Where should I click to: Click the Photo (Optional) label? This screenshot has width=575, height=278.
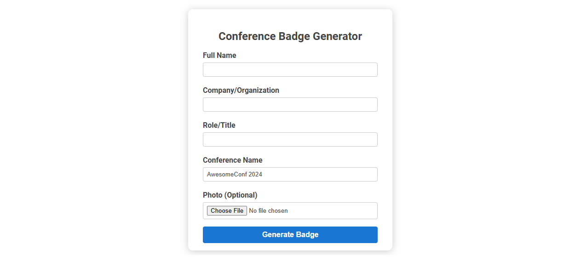tap(230, 195)
